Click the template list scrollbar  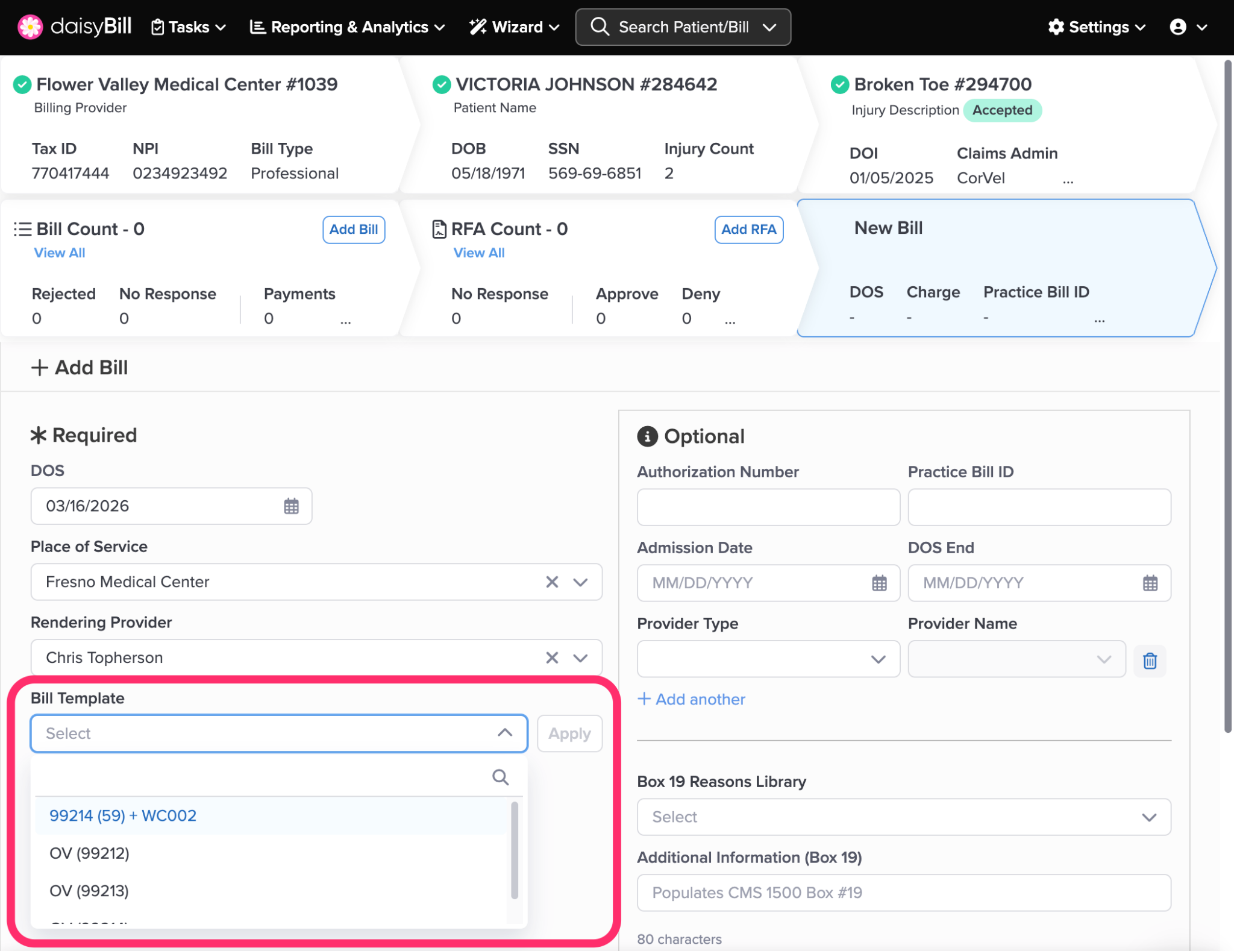click(515, 850)
